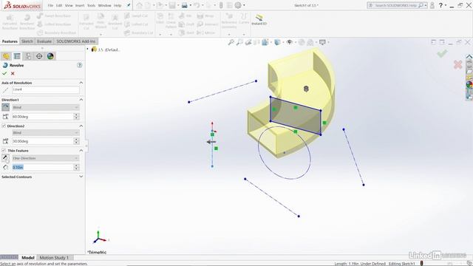Click the revolve direction handle arrow in viewport
This screenshot has height=266, width=473.
tap(211, 142)
